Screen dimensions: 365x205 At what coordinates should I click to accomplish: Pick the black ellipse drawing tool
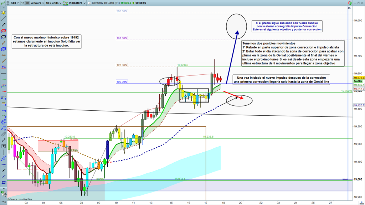point(4,37)
